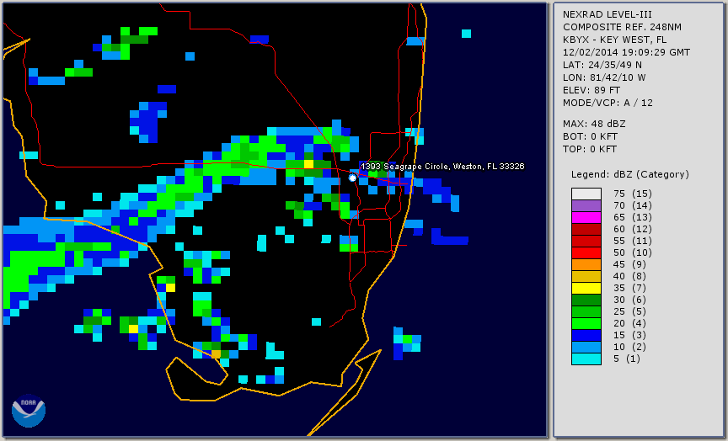Click the TOP: 0 KFT value
This screenshot has height=441, width=728.
(x=590, y=149)
